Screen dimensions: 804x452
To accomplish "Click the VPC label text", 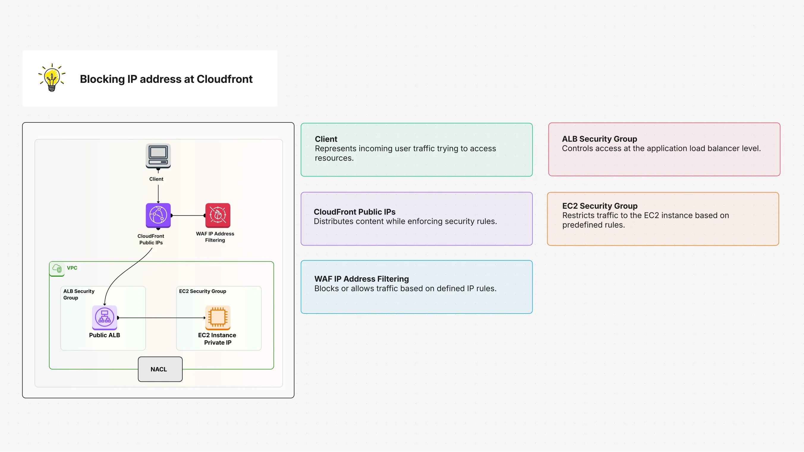I will coord(72,268).
